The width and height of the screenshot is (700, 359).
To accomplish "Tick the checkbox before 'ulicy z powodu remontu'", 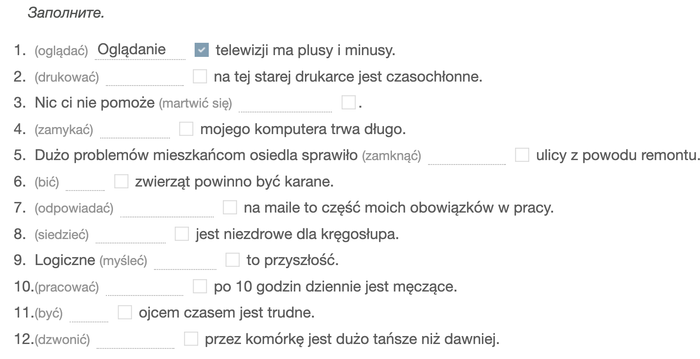I will coord(522,155).
